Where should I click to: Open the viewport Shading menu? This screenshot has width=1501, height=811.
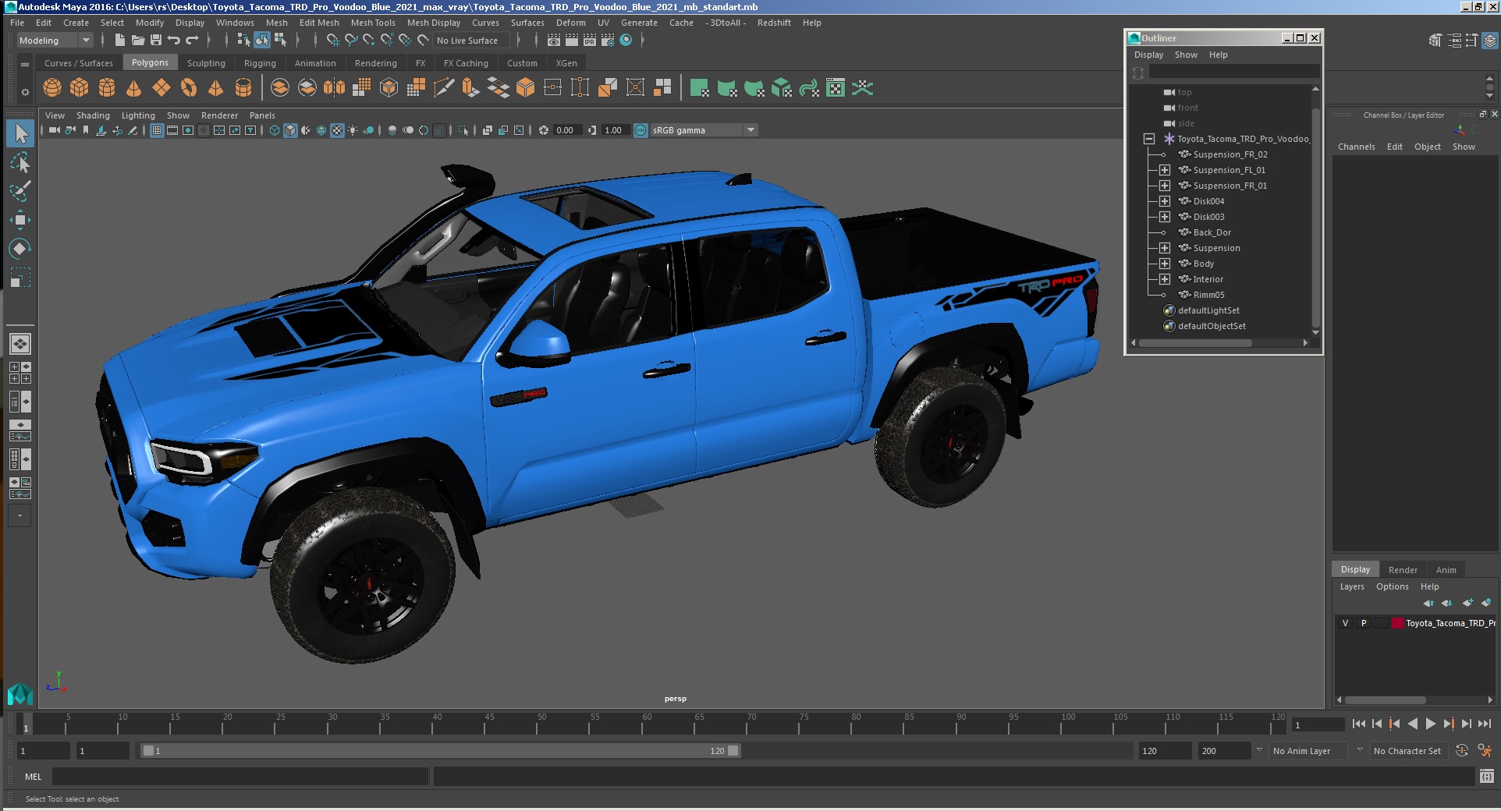point(93,115)
